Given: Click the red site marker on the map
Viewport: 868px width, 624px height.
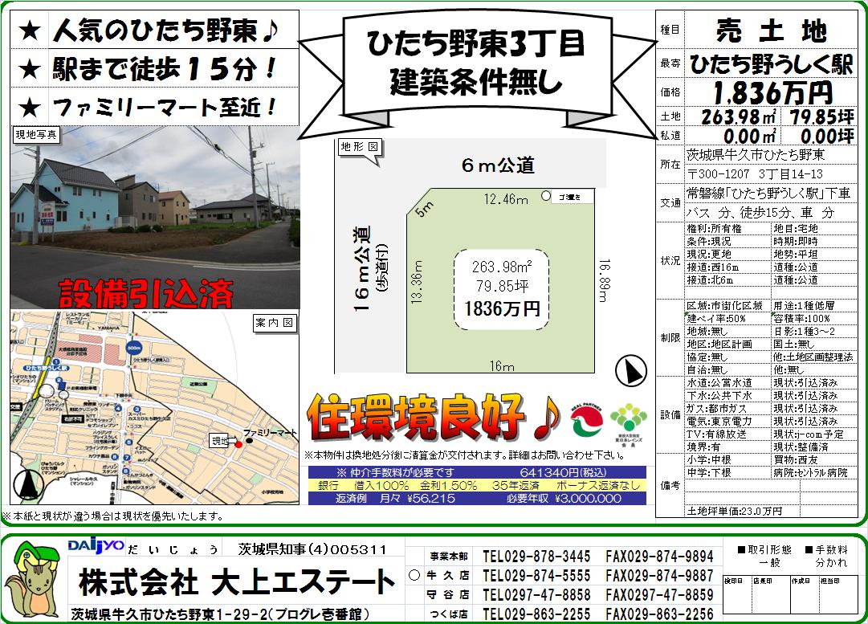Looking at the screenshot, I should pyautogui.click(x=238, y=443).
